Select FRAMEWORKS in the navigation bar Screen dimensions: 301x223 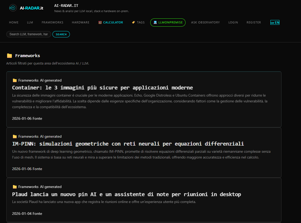click(x=52, y=22)
